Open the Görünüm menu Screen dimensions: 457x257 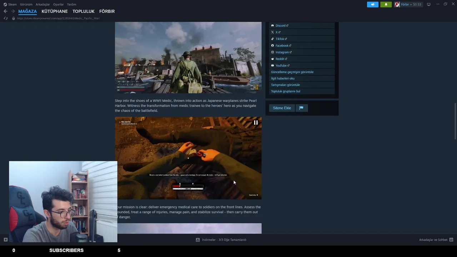[x=26, y=4]
